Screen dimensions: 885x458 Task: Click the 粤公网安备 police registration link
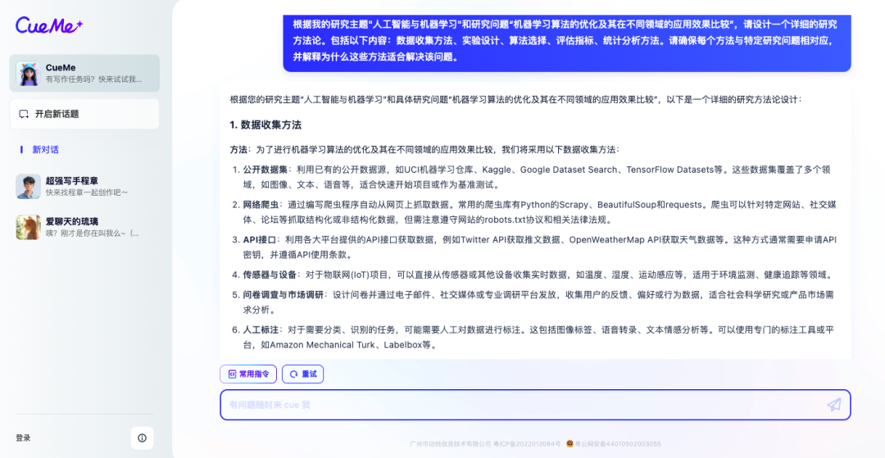613,444
